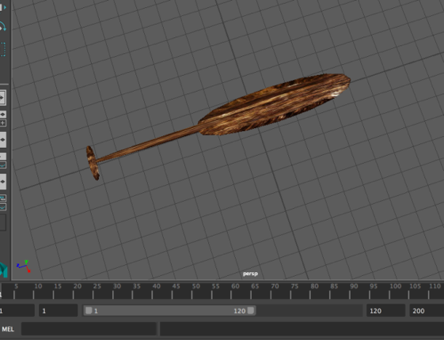444x340 pixels.
Task: Click the dashed-square Scale tool icon
Action: (x=2, y=49)
